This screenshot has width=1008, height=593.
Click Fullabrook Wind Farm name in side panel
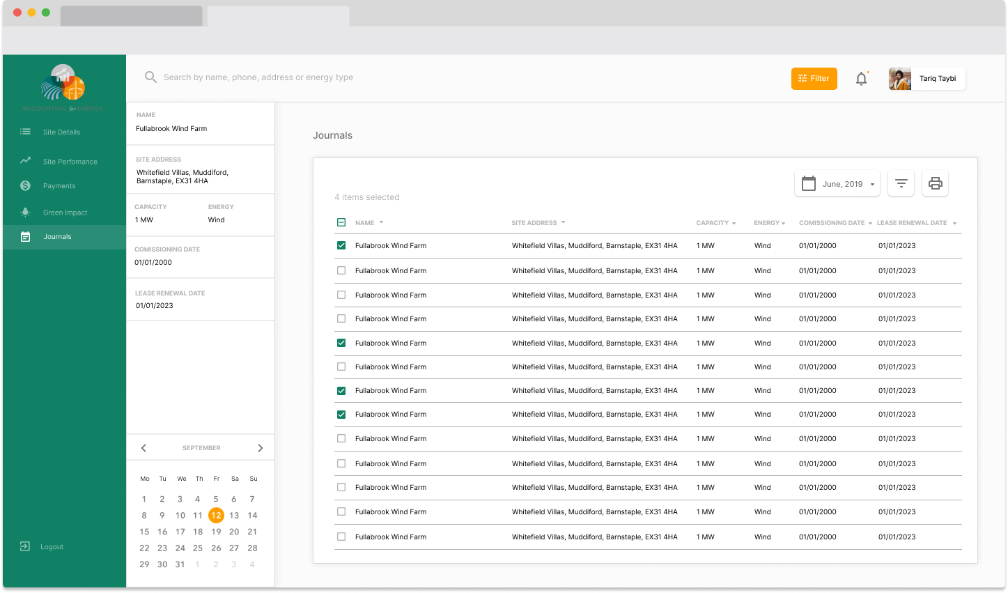(x=171, y=128)
